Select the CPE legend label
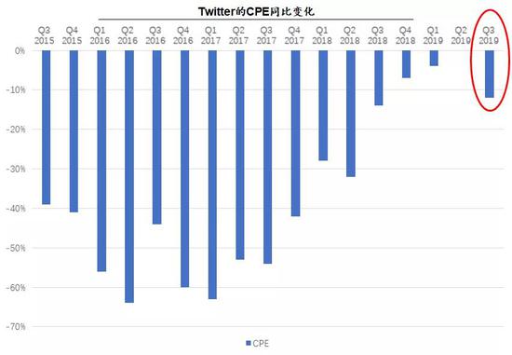Viewport: 512px width, 355px height. coord(261,343)
